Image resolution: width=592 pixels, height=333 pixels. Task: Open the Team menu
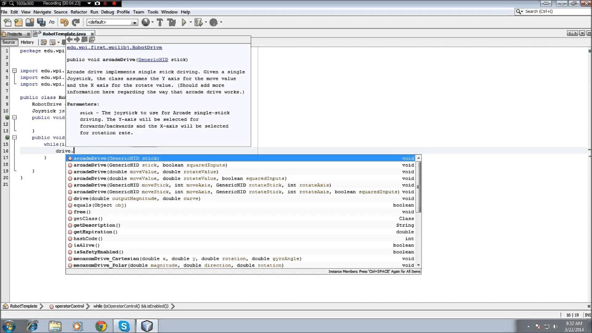(138, 12)
